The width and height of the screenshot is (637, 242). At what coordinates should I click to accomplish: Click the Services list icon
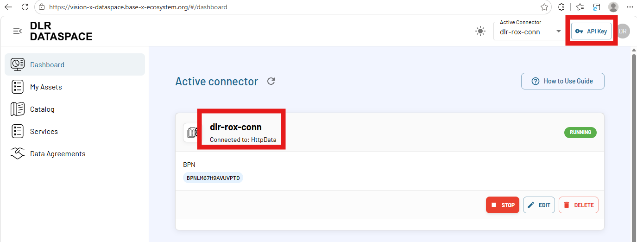18,131
